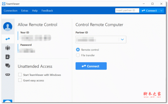
Task: Expand the Partner ID dropdown arrow
Action: point(122,40)
